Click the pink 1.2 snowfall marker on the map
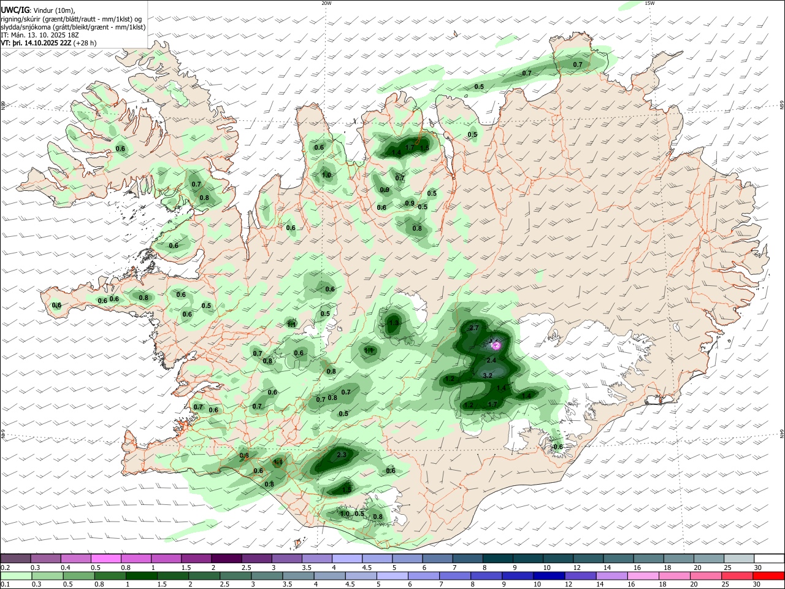 click(496, 345)
